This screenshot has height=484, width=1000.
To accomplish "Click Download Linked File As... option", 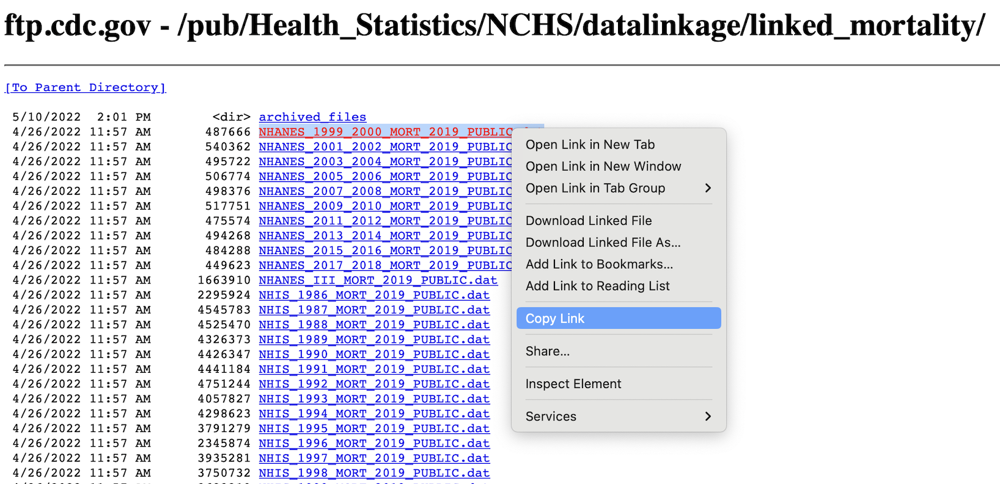I will (603, 243).
